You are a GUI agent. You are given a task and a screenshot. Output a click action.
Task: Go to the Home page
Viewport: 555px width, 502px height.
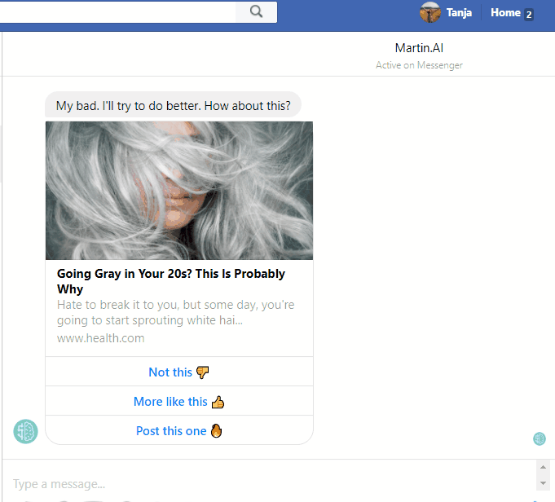click(504, 12)
